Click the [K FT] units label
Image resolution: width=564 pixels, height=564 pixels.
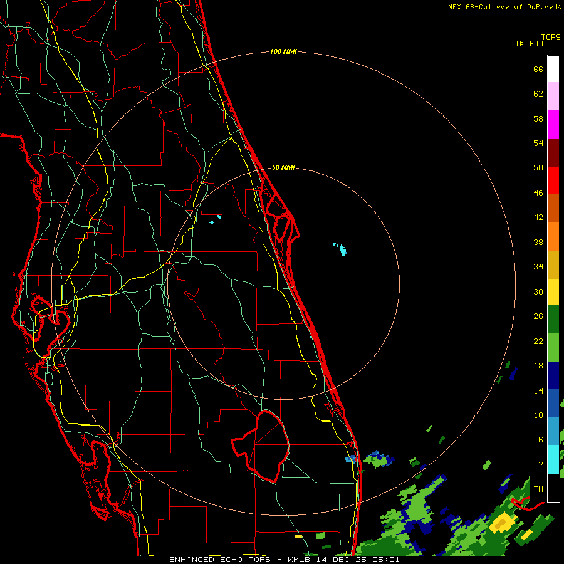pyautogui.click(x=530, y=43)
